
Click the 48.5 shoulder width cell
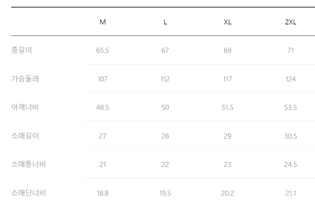pos(103,107)
